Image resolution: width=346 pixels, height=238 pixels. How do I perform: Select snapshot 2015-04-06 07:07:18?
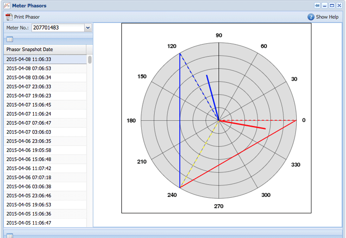tap(45, 177)
